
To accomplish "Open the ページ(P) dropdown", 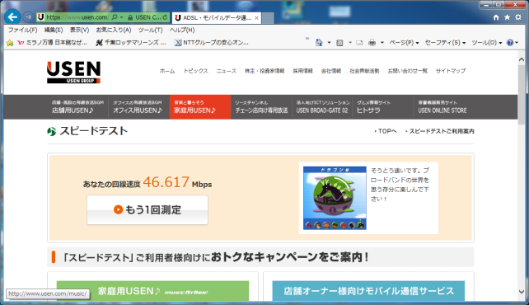I will click(404, 43).
